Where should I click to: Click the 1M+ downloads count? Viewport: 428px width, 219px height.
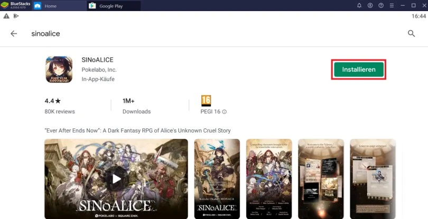pos(128,101)
